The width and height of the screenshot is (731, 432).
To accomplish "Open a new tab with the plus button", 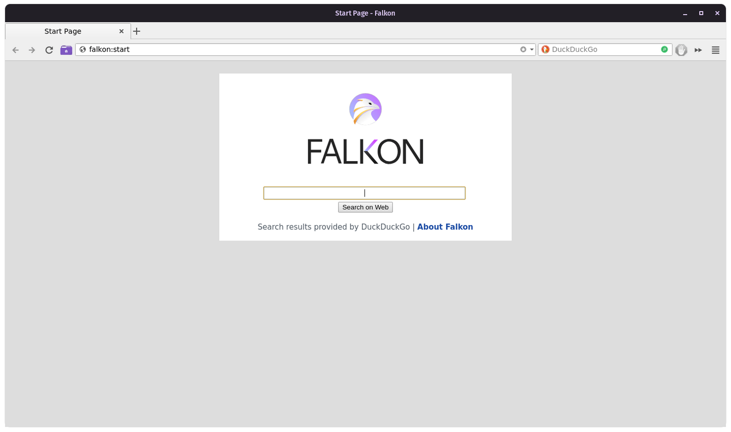I will pos(137,31).
